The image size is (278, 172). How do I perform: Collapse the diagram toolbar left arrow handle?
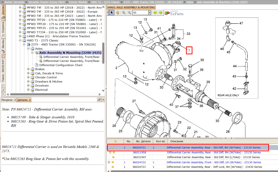point(108,13)
